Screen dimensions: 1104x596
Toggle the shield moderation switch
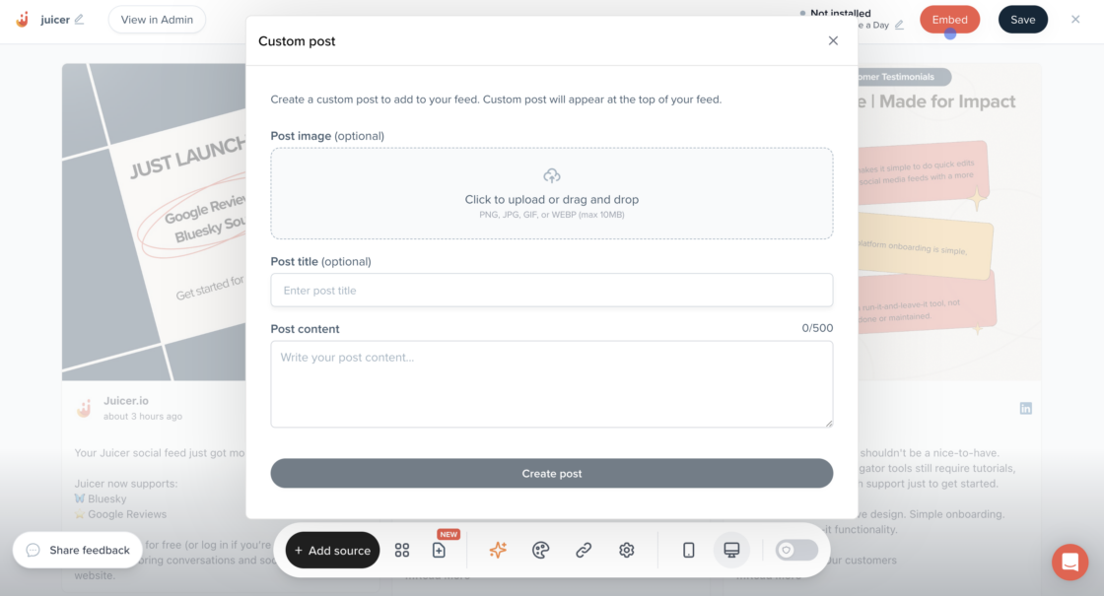[796, 551]
